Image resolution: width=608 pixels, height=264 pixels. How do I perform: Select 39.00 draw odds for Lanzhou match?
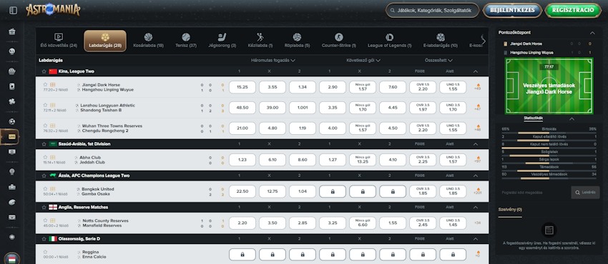coord(273,108)
